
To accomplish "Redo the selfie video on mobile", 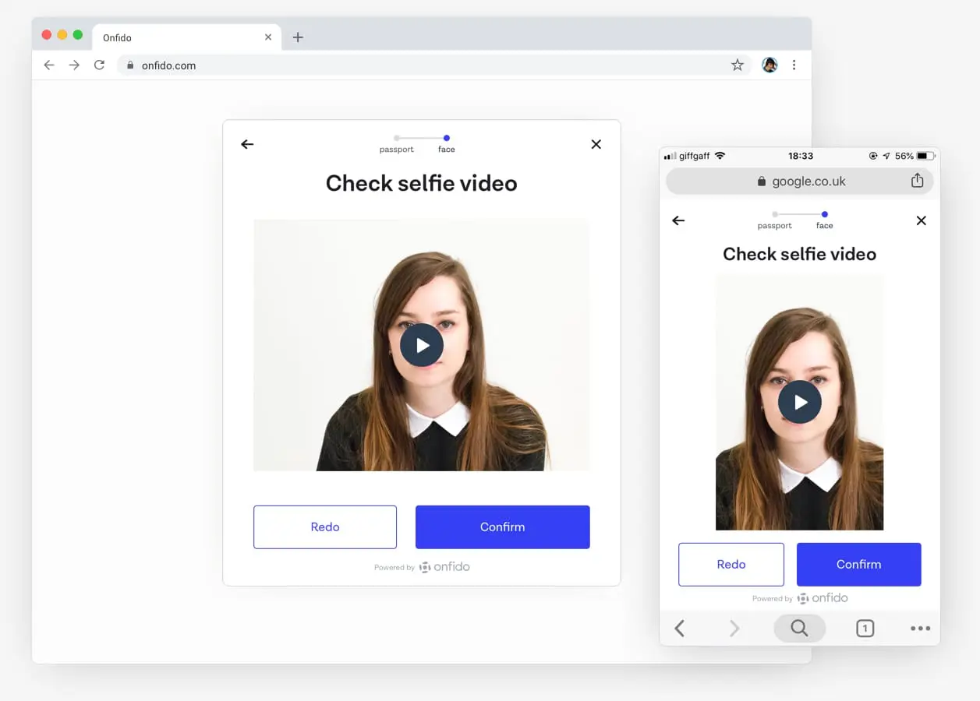I will coord(731,564).
